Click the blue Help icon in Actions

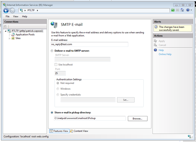point(155,50)
